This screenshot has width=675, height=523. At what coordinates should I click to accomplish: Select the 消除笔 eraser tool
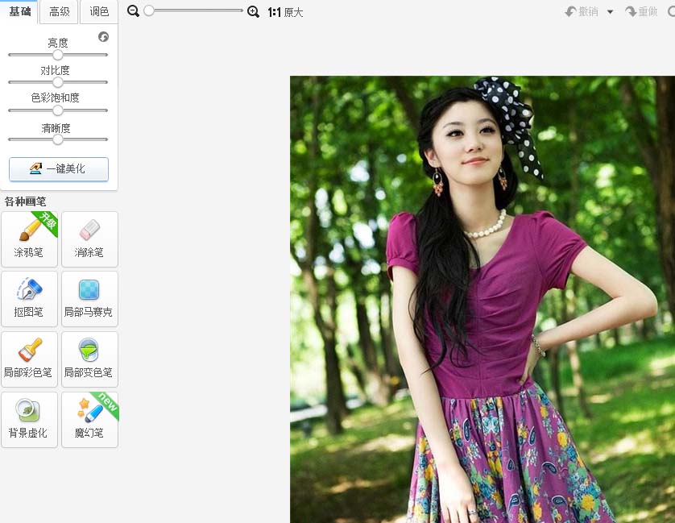(89, 239)
